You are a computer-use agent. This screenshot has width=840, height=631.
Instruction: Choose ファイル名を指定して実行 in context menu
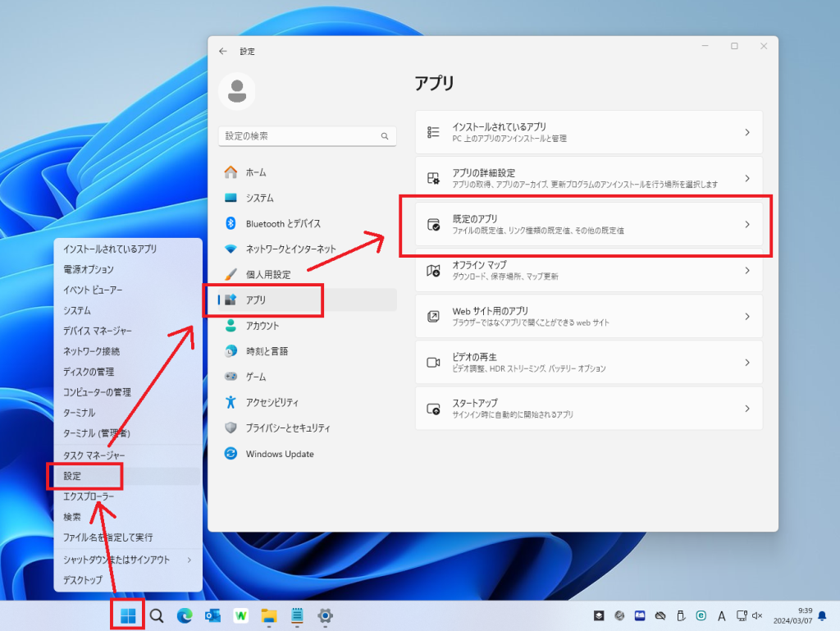click(128, 537)
